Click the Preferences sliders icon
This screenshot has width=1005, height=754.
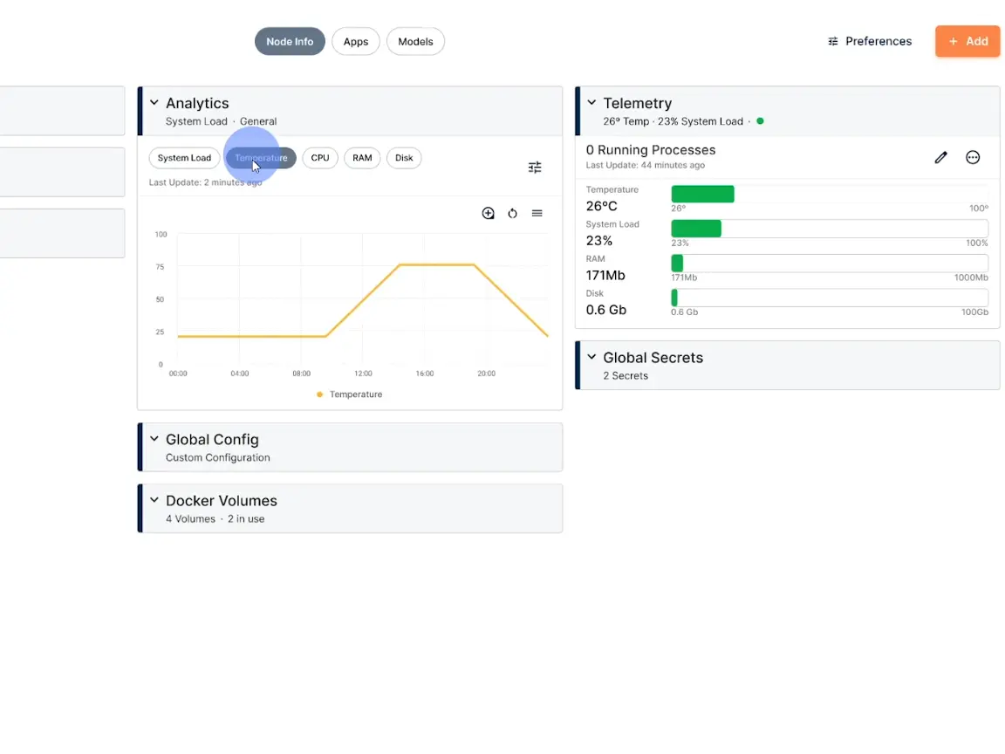833,42
